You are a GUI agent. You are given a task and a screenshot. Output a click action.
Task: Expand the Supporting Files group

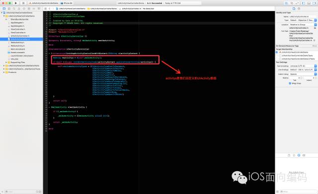pos(6,63)
